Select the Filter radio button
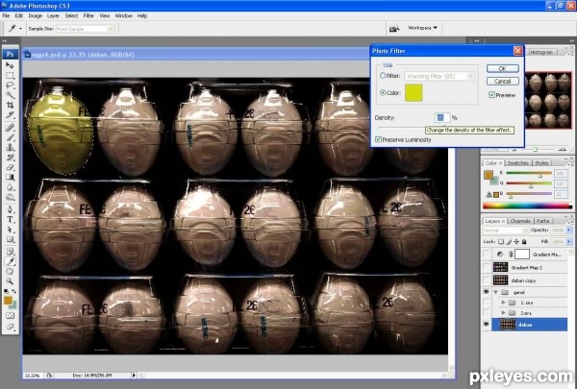Screen dimensions: 577x389 (383, 75)
